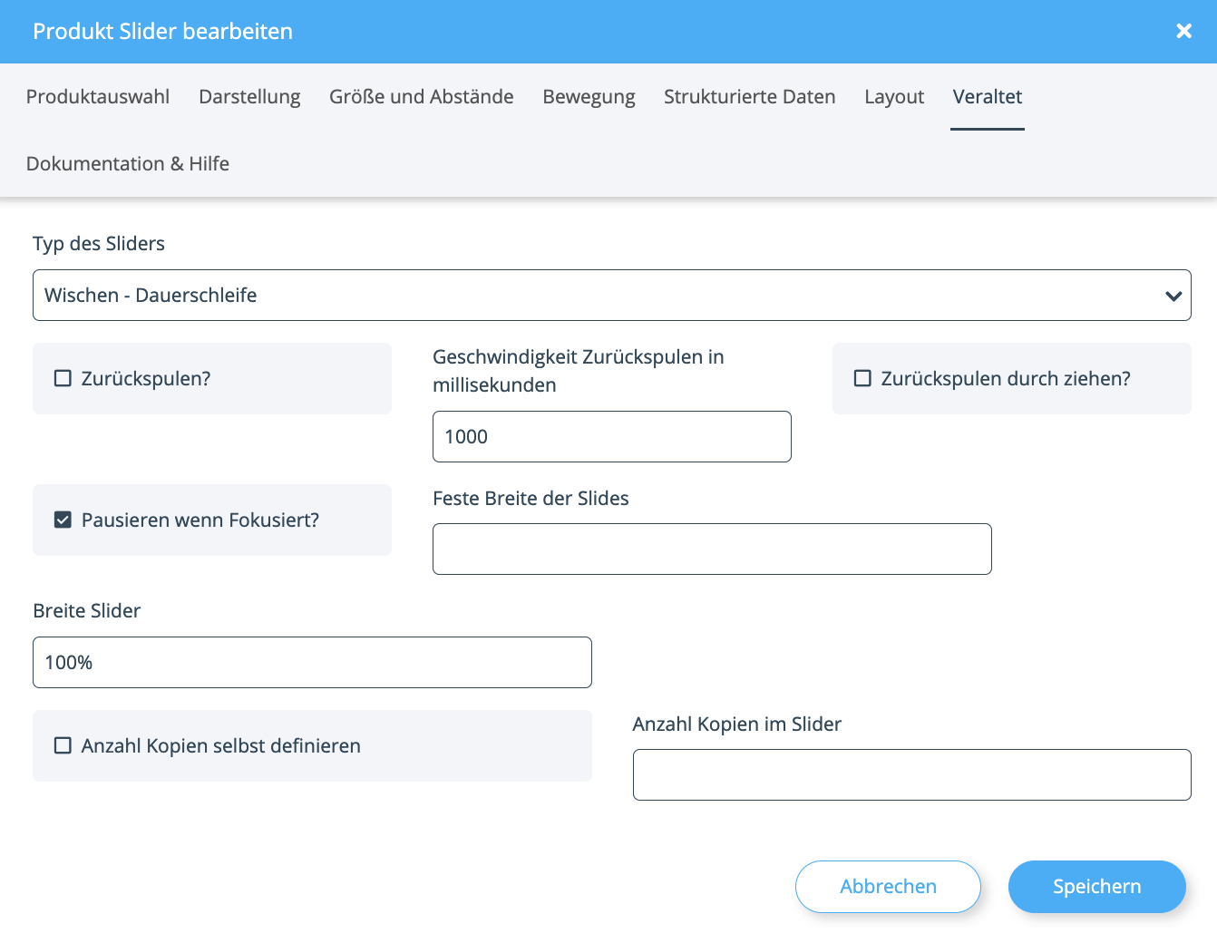Open the Produktauswahl tab
The image size is (1217, 943).
coord(98,97)
